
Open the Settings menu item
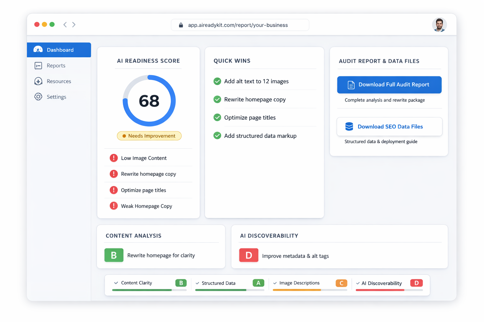pyautogui.click(x=57, y=97)
